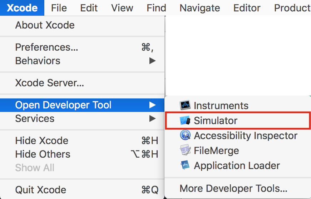Select Quit Xcode

pyautogui.click(x=40, y=190)
